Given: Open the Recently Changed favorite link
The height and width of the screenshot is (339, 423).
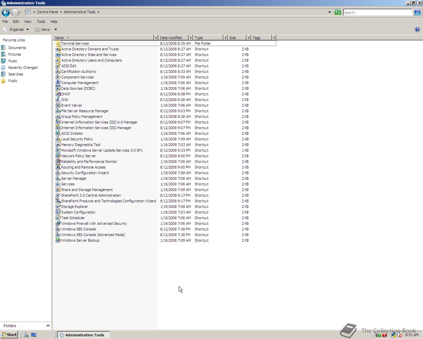Looking at the screenshot, I should (x=23, y=68).
